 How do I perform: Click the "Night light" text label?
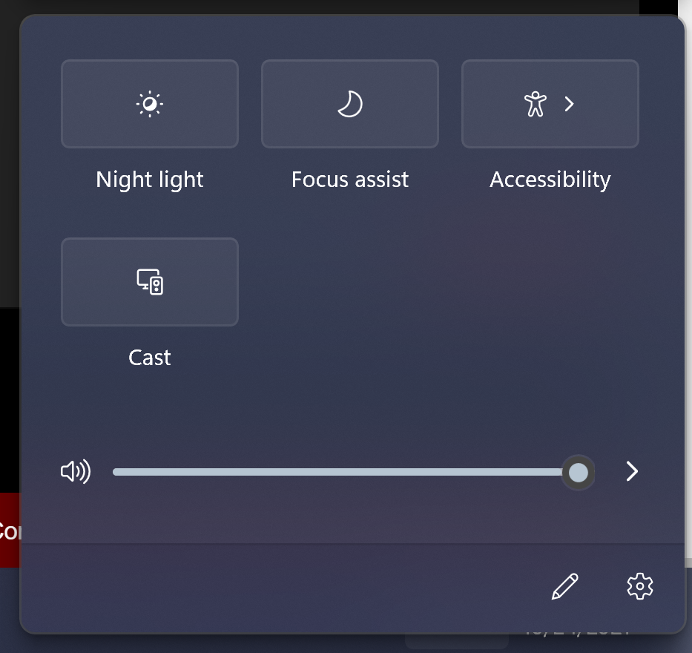[x=150, y=180]
